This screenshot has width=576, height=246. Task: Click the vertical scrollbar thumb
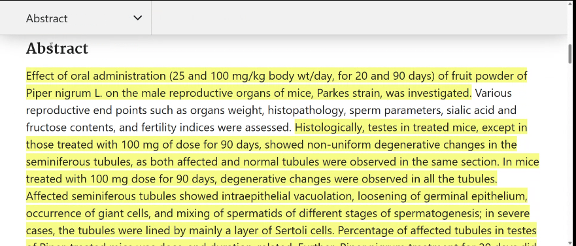coord(570,53)
